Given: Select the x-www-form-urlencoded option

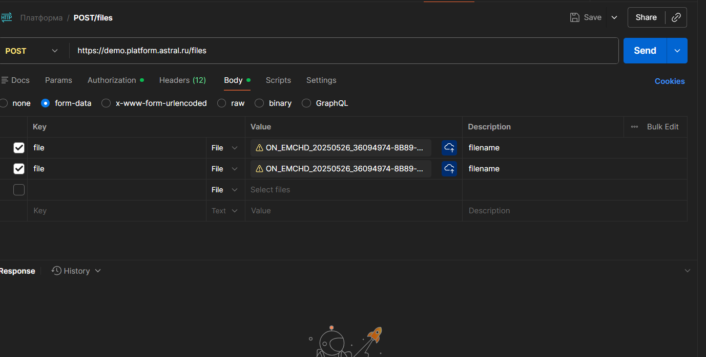Looking at the screenshot, I should pyautogui.click(x=106, y=103).
